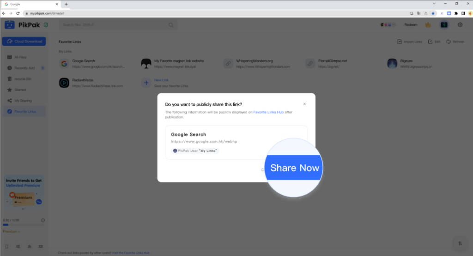Close the share link dialog

304,104
